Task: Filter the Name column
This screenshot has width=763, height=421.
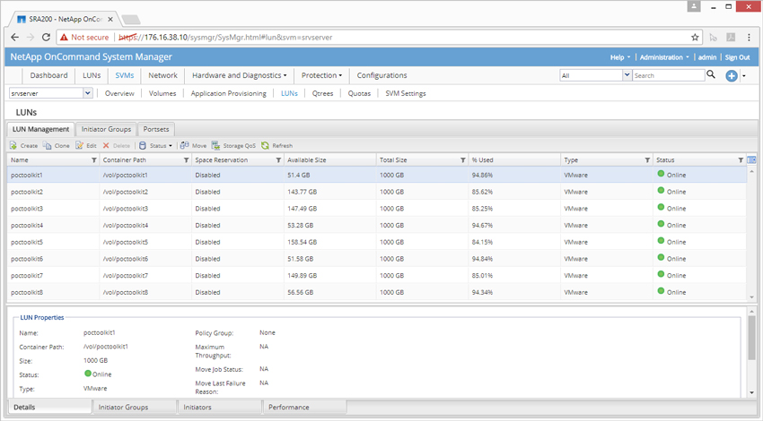Action: click(94, 159)
